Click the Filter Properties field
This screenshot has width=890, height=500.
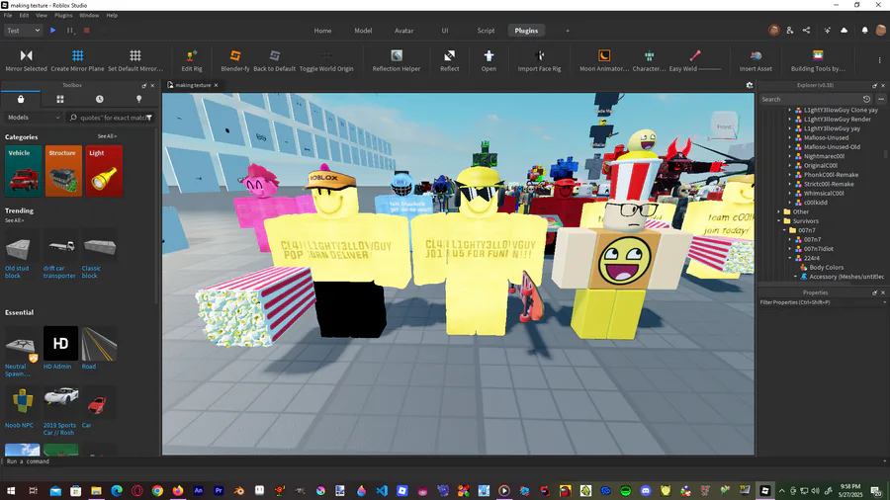(822, 302)
